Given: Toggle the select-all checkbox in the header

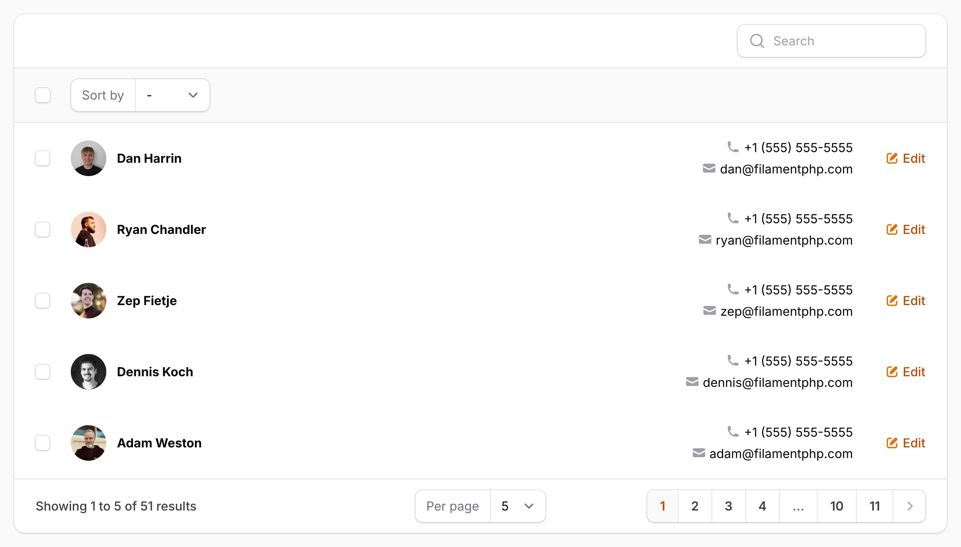Looking at the screenshot, I should point(42,95).
